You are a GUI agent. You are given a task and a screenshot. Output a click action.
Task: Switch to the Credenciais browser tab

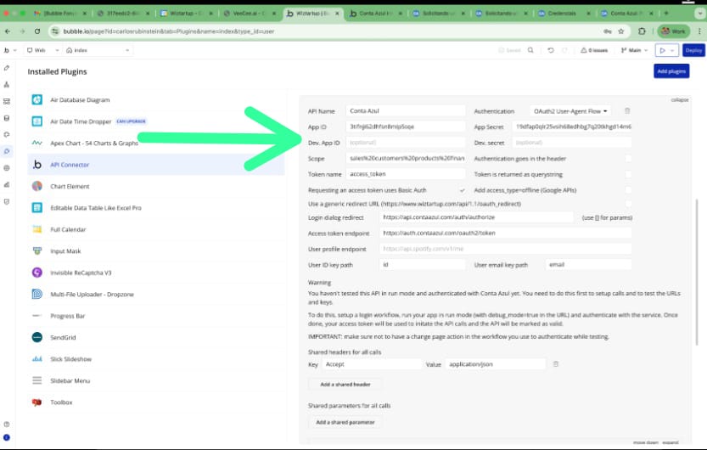pyautogui.click(x=562, y=14)
